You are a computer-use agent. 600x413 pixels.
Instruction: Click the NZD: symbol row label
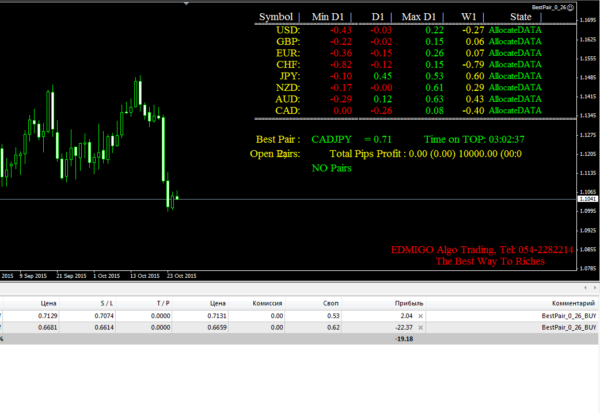288,87
